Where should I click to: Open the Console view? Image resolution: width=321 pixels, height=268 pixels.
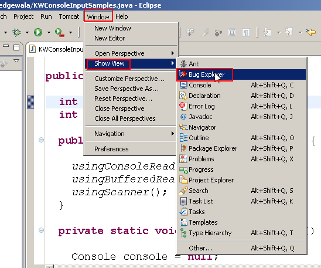click(242, 85)
